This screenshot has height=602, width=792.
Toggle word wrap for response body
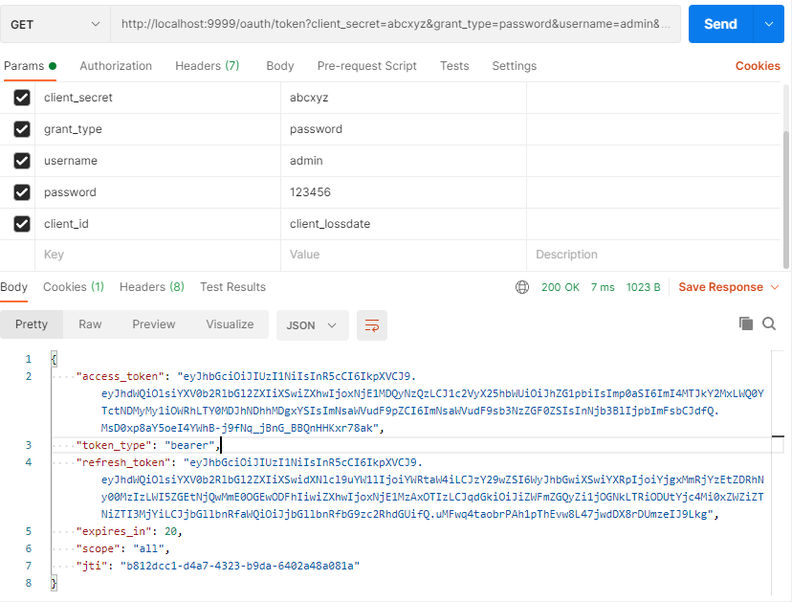pos(372,325)
